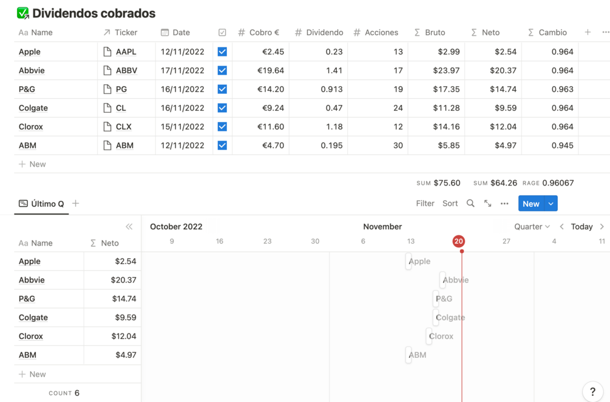Select the Último Q view tab

pos(41,204)
